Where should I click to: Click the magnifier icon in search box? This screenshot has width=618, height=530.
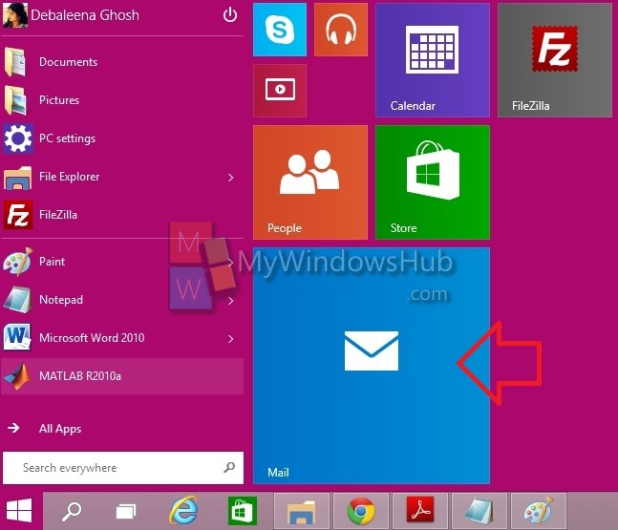click(x=229, y=467)
